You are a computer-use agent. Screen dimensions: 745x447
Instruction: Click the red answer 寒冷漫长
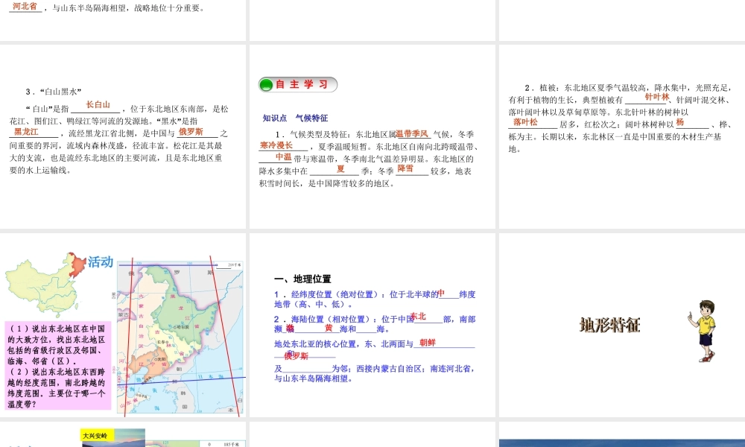[276, 145]
